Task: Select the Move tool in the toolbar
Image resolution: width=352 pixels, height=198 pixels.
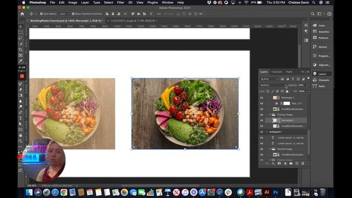Action: 20,27
